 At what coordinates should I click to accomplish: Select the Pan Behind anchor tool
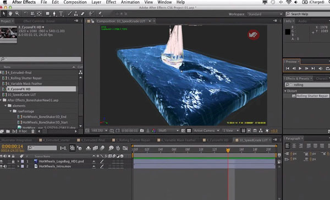point(40,14)
